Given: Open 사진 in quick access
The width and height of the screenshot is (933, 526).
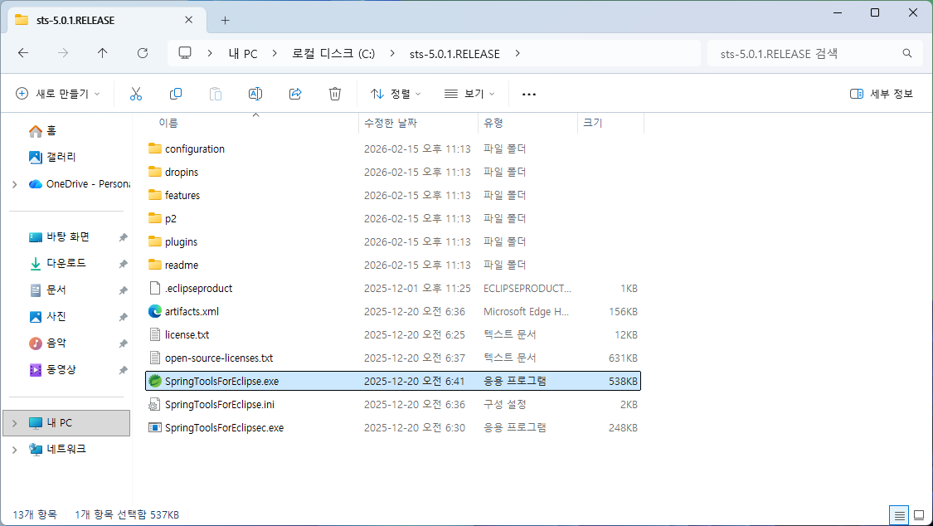Looking at the screenshot, I should click(47, 317).
